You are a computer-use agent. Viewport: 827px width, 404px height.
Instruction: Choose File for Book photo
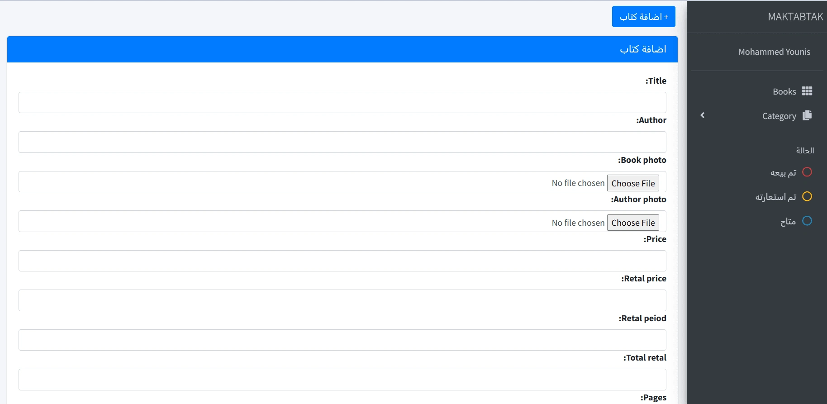click(x=633, y=183)
